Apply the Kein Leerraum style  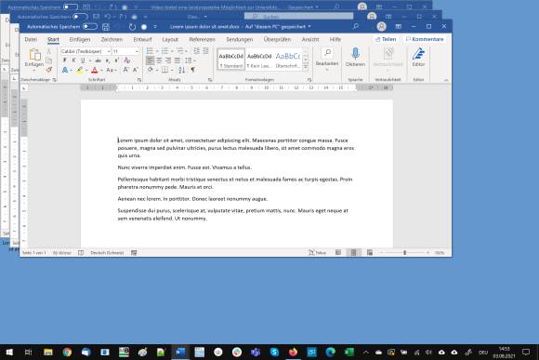pyautogui.click(x=259, y=60)
